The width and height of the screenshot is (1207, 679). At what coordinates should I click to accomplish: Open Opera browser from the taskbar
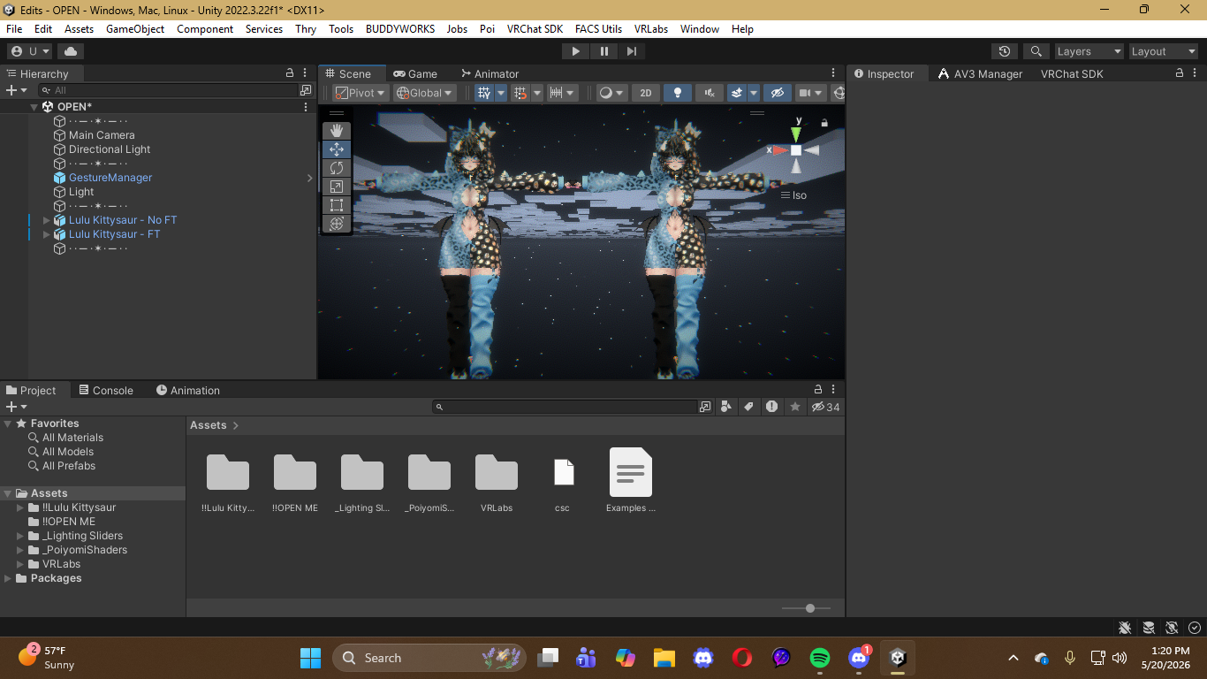(742, 658)
